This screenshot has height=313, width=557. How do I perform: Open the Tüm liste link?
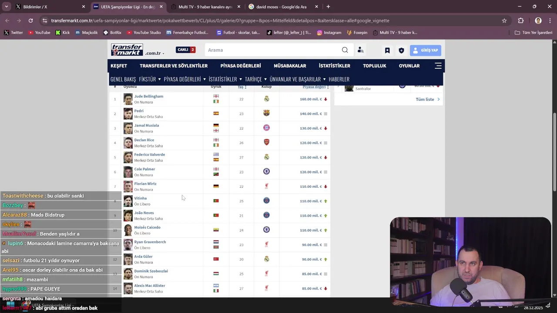[428, 99]
